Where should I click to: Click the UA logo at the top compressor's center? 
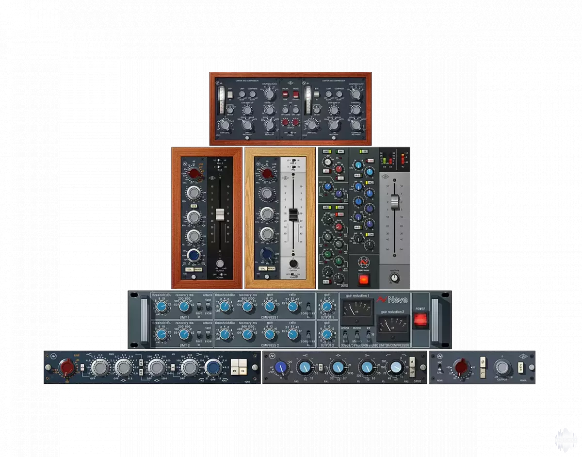coord(290,82)
